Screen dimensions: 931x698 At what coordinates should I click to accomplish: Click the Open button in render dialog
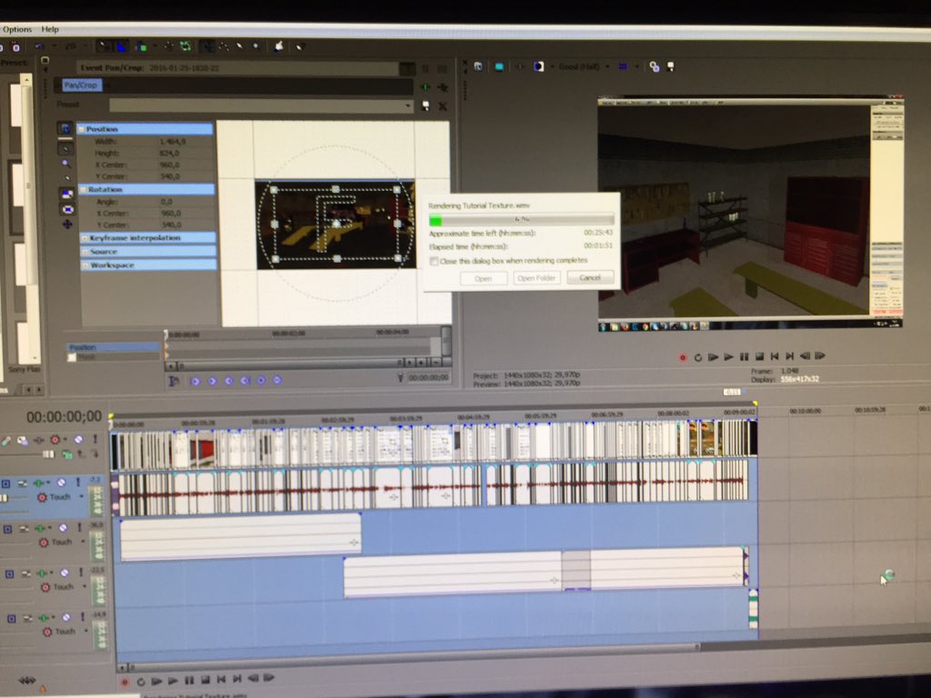[484, 278]
